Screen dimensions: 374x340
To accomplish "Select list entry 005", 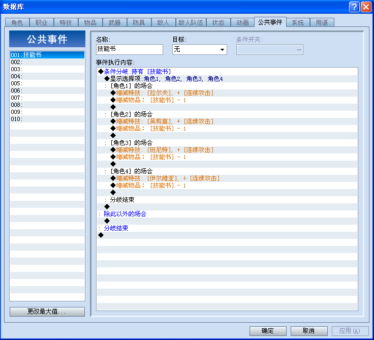I will 47,83.
